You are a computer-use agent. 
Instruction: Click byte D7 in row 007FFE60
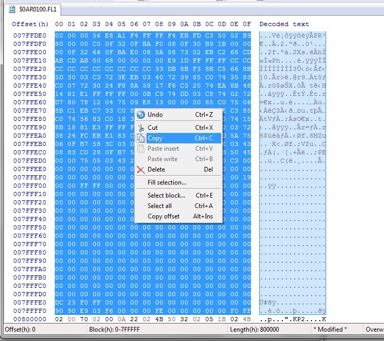59,102
